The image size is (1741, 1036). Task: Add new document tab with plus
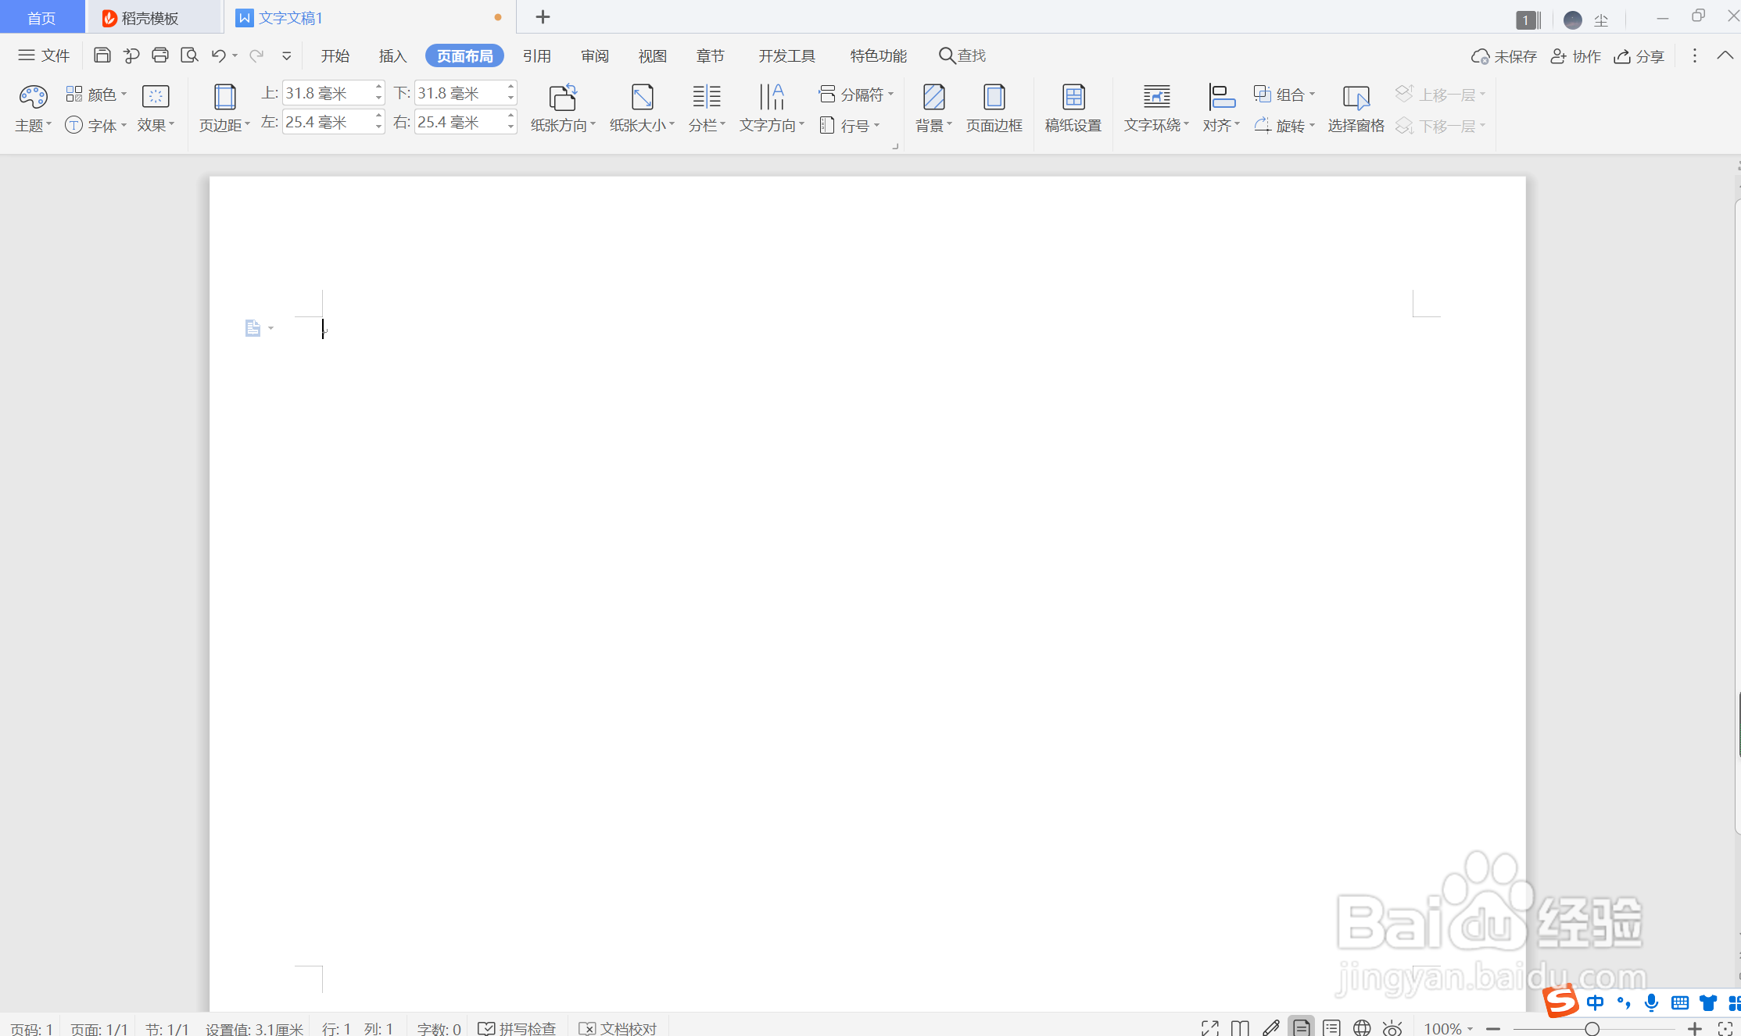(x=543, y=16)
